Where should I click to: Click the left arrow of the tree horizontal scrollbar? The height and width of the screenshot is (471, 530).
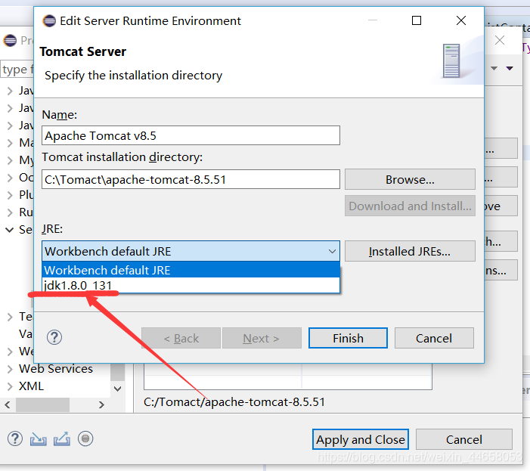8,404
